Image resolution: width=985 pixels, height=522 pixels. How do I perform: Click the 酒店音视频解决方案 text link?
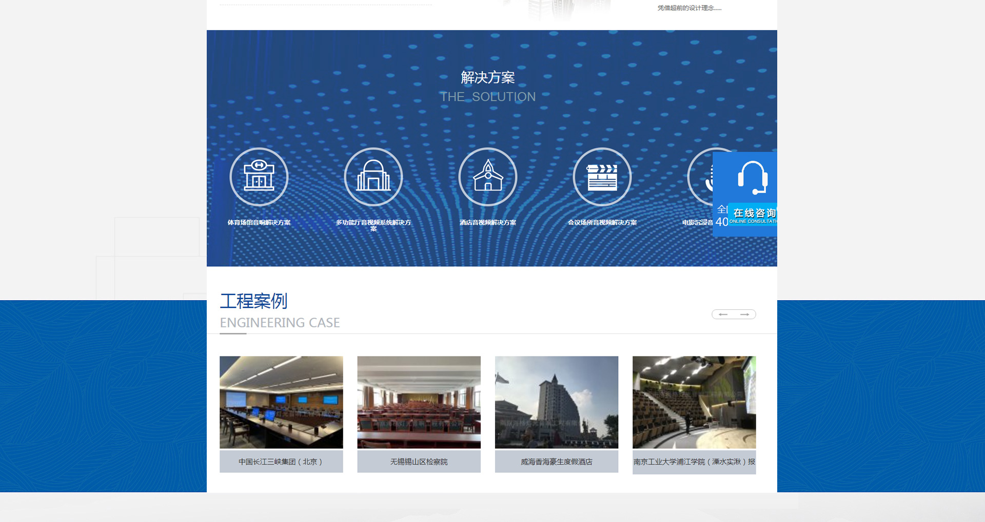pyautogui.click(x=487, y=222)
